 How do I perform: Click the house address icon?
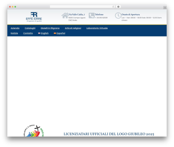point(65,16)
